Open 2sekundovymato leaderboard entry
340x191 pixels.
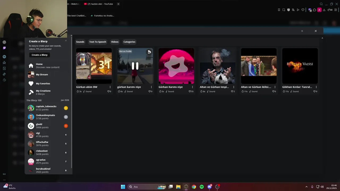click(x=48, y=117)
